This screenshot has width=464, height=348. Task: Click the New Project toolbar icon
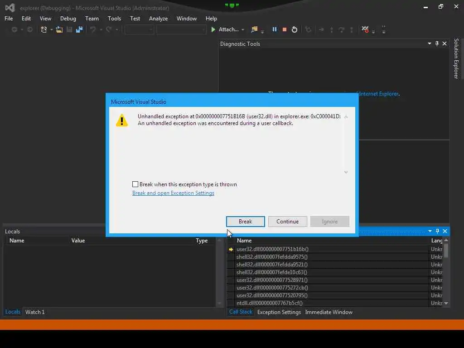coord(44,29)
